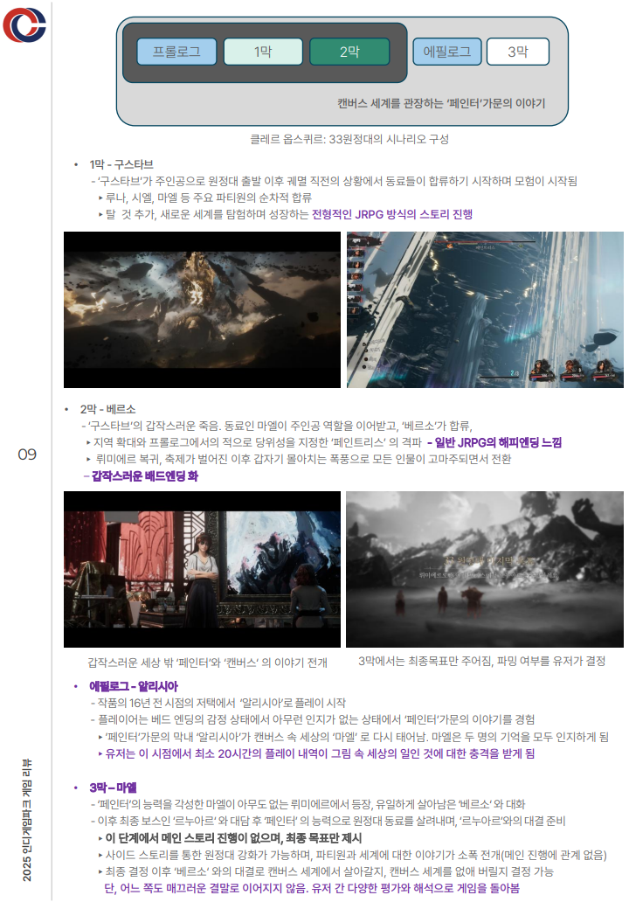Screen dimensions: 629x909
Task: Open the golden monolith cutscene image
Action: click(x=202, y=309)
